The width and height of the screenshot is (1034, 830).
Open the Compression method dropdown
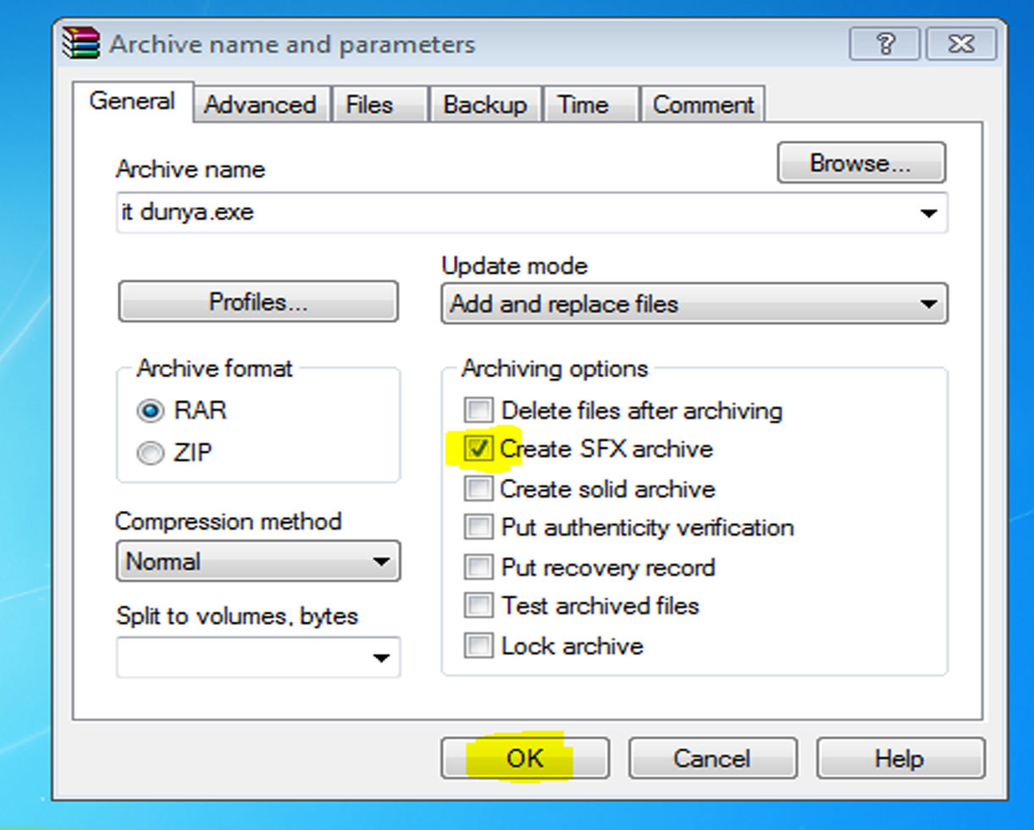(x=383, y=561)
